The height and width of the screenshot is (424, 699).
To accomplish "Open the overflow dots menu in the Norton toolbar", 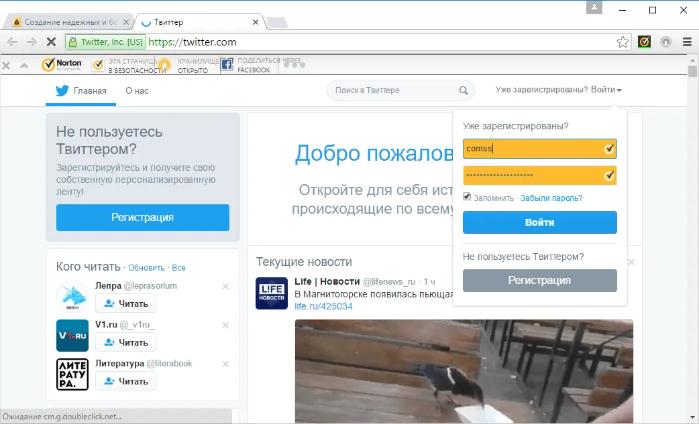I will tap(295, 66).
